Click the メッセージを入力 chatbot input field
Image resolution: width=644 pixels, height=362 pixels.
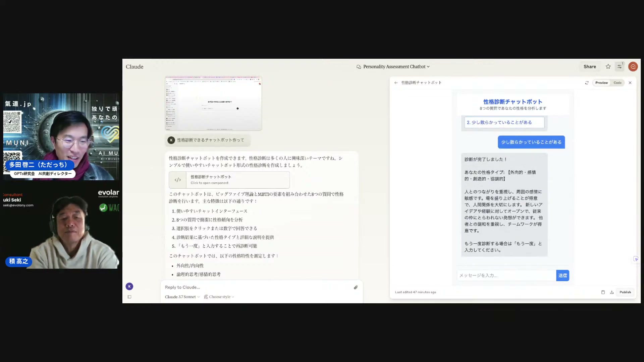click(x=506, y=276)
